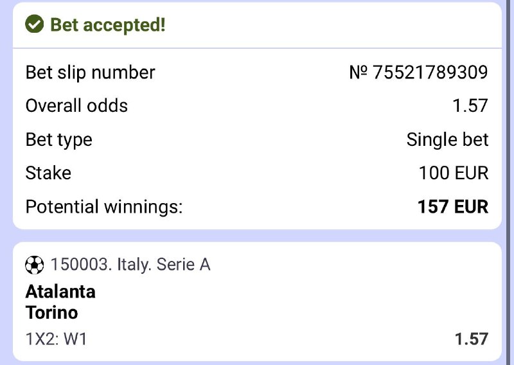Click the Torino team name
The image size is (514, 365).
[51, 313]
